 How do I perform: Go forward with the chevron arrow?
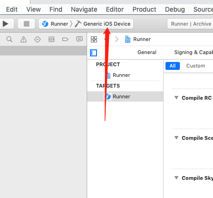click(x=117, y=39)
